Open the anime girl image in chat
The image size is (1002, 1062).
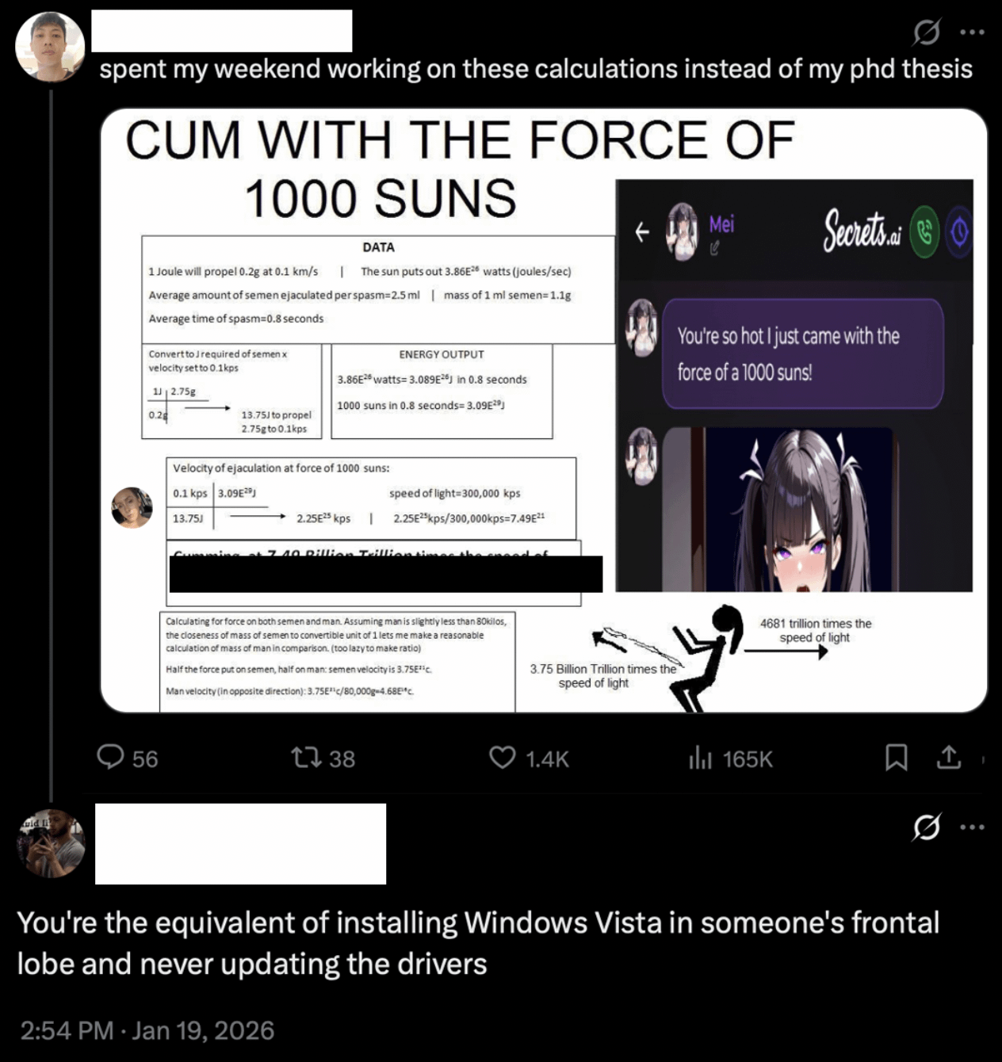[x=778, y=510]
